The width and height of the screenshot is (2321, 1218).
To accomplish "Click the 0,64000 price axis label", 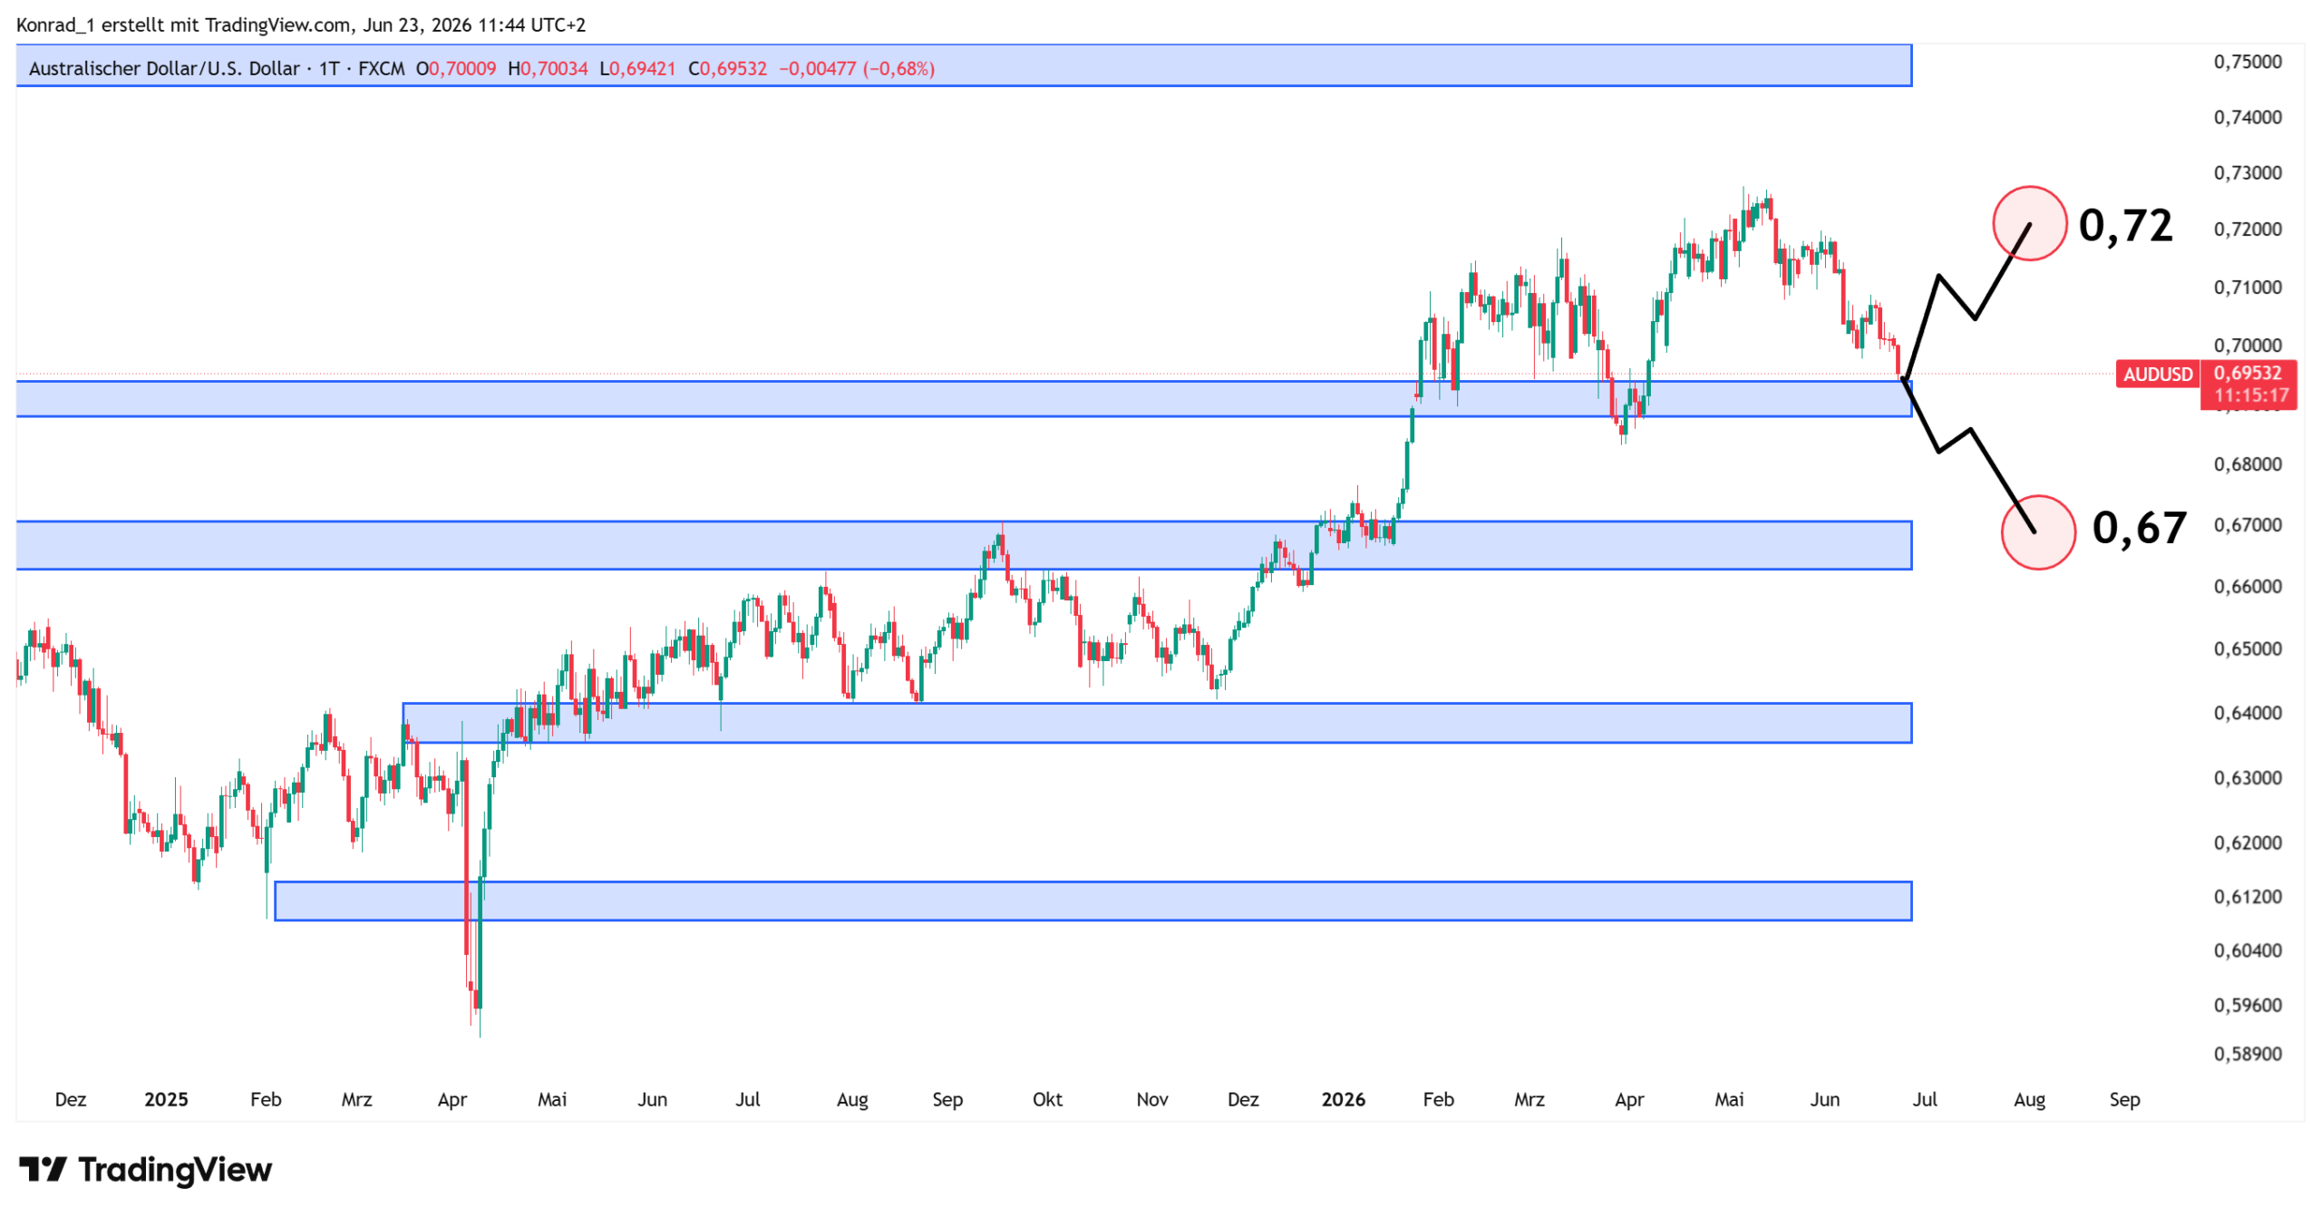I will 2248,712.
